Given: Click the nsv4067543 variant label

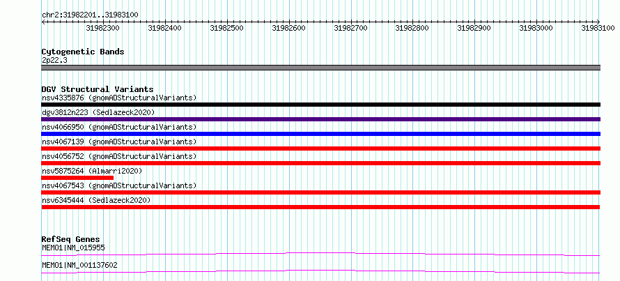Looking at the screenshot, I should tap(119, 185).
